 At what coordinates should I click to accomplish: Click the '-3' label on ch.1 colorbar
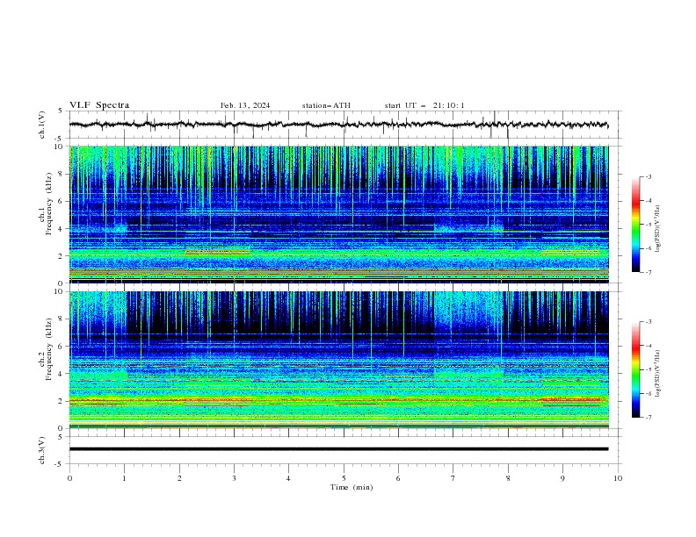coord(648,176)
